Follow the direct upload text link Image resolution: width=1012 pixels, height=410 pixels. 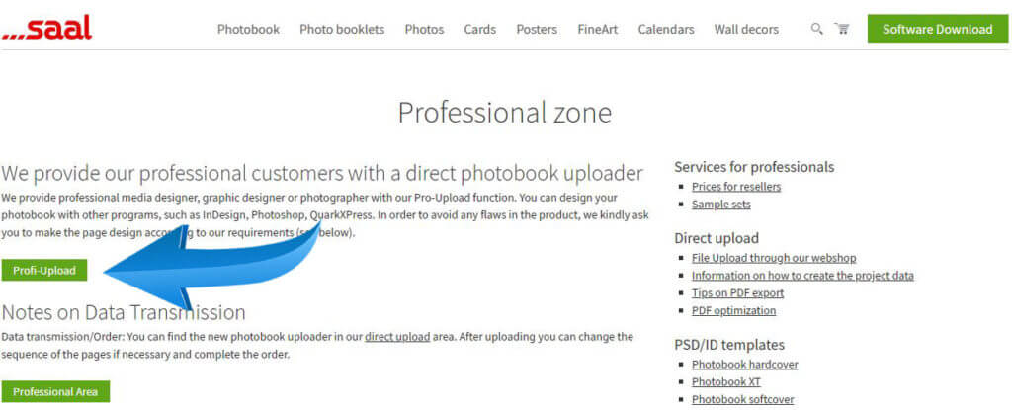coord(397,337)
